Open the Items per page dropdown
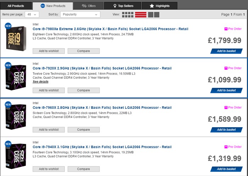The width and height of the screenshot is (248, 176). coord(32,14)
